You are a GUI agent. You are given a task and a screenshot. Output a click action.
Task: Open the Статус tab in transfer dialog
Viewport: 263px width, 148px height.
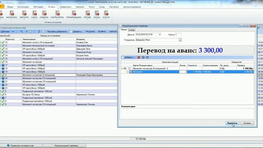coord(131,30)
